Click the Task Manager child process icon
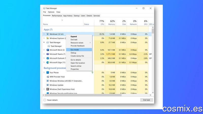 49,46
